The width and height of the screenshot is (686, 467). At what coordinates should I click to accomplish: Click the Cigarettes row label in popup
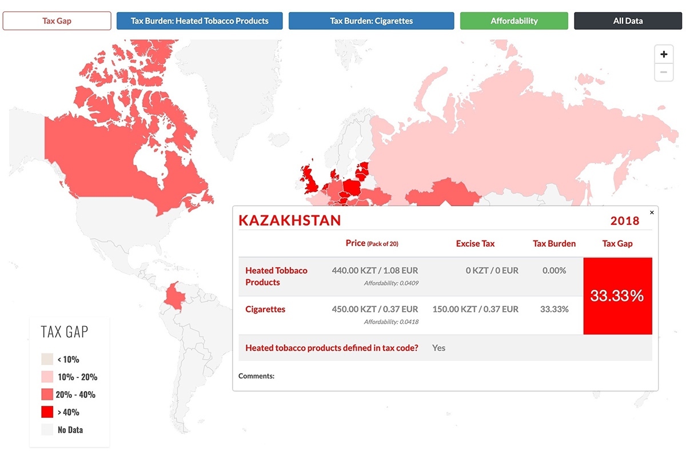(x=265, y=309)
